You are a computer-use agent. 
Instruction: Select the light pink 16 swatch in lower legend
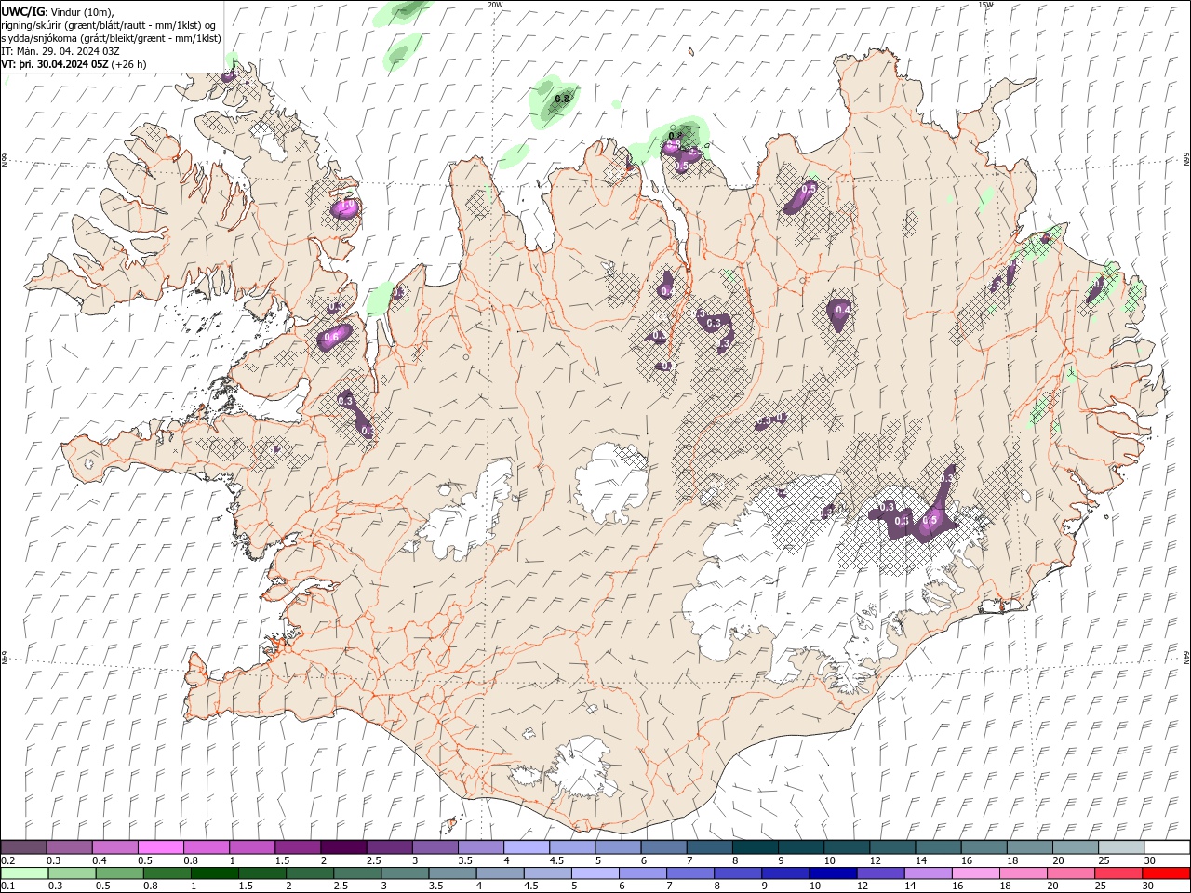point(974,873)
